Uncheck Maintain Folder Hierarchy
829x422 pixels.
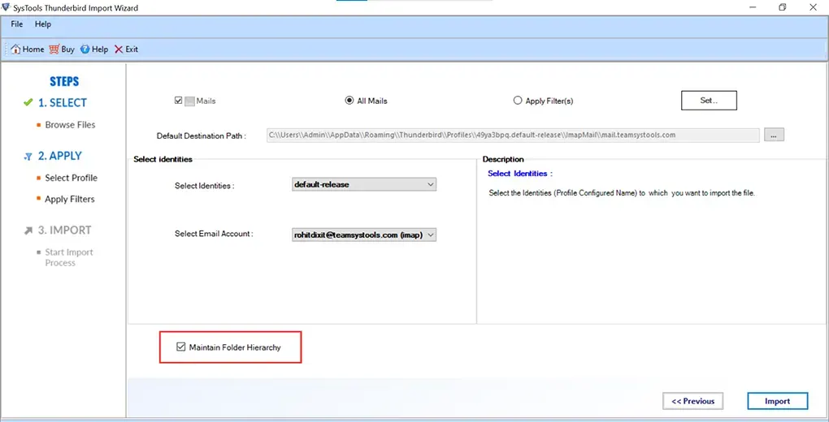180,347
